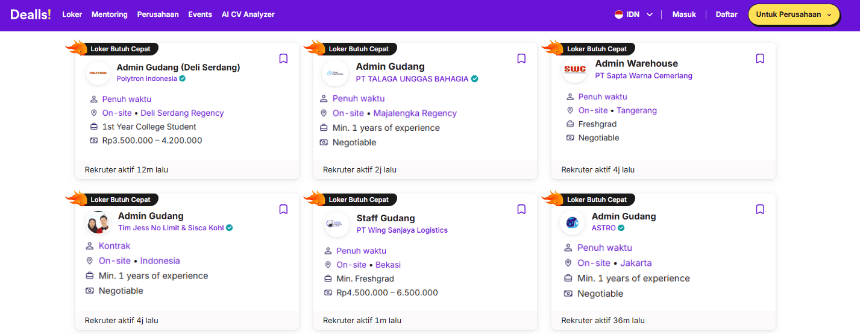Click Rekruter aktif 1m lalu text

(x=362, y=320)
